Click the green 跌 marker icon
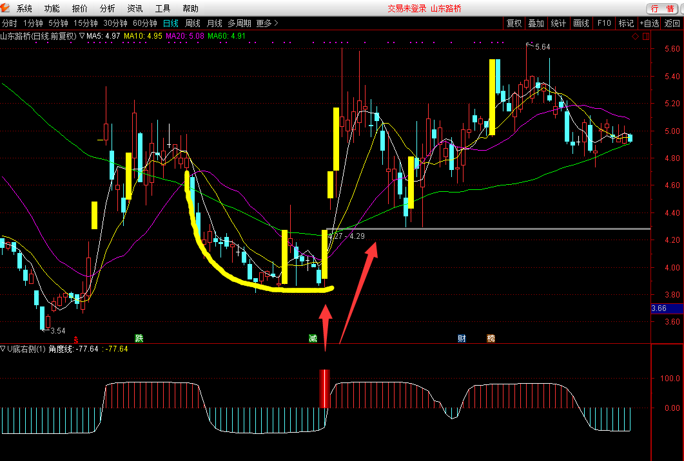Image resolution: width=684 pixels, height=461 pixels. pos(139,338)
